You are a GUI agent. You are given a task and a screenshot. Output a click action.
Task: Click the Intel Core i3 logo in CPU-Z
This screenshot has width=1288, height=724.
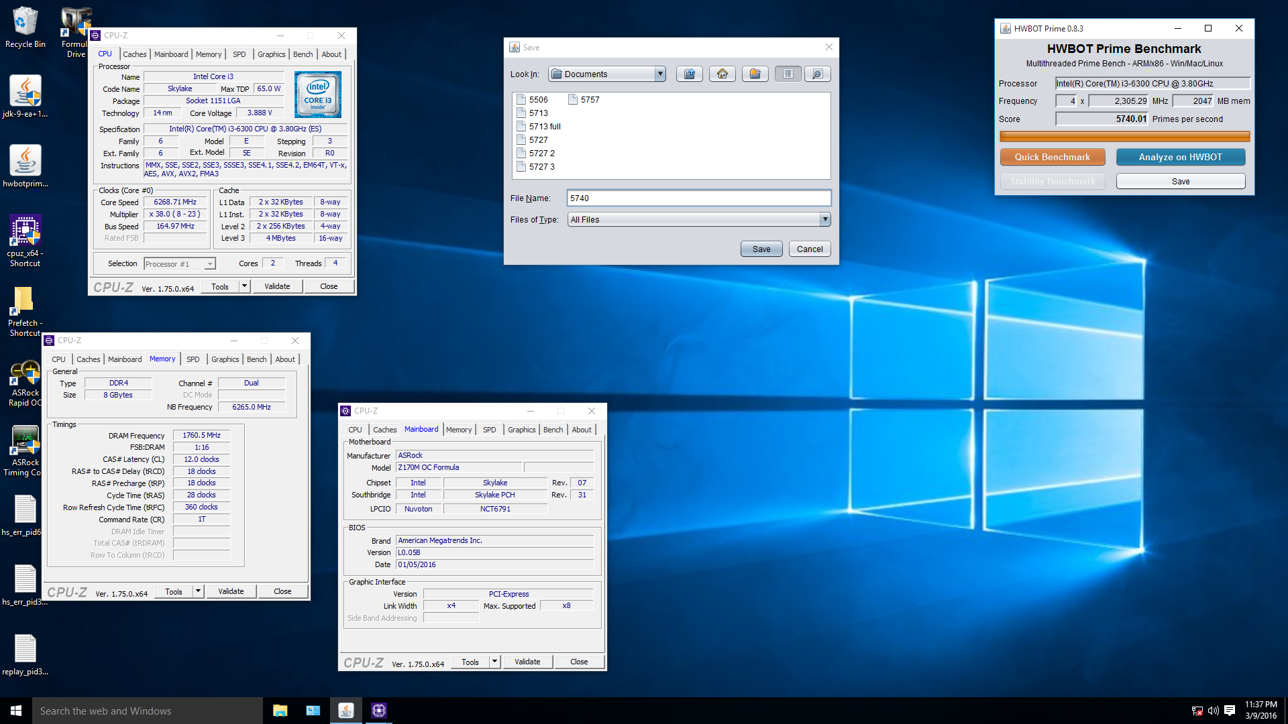coord(318,95)
